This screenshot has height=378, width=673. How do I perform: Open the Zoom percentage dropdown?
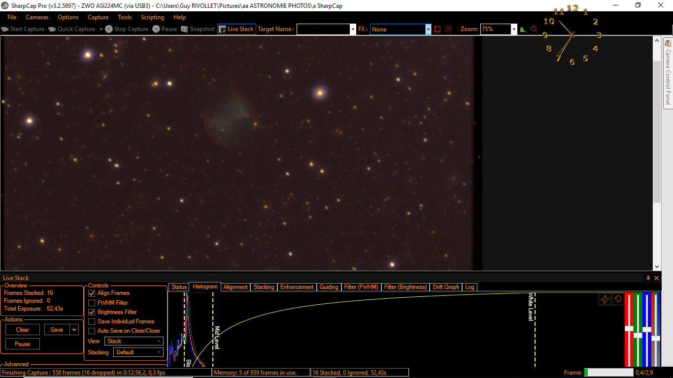click(x=514, y=29)
